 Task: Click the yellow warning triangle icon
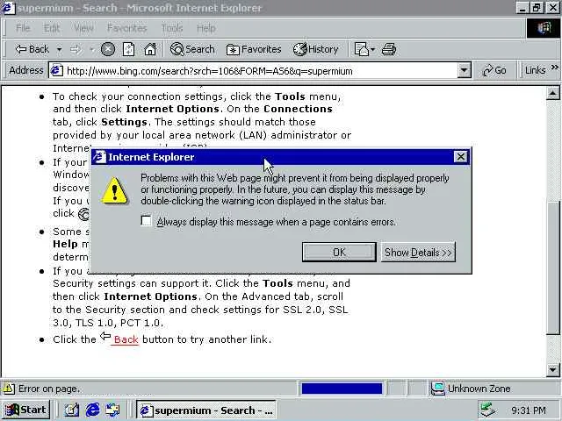(x=114, y=191)
